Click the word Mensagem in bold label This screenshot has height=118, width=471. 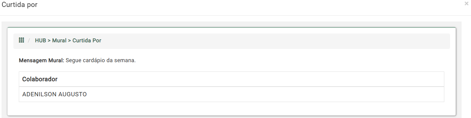click(31, 60)
